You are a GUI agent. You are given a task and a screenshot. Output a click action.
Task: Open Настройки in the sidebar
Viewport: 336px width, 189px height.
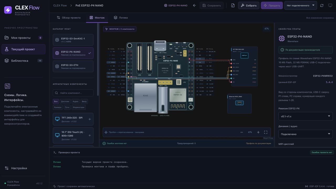pos(24,168)
